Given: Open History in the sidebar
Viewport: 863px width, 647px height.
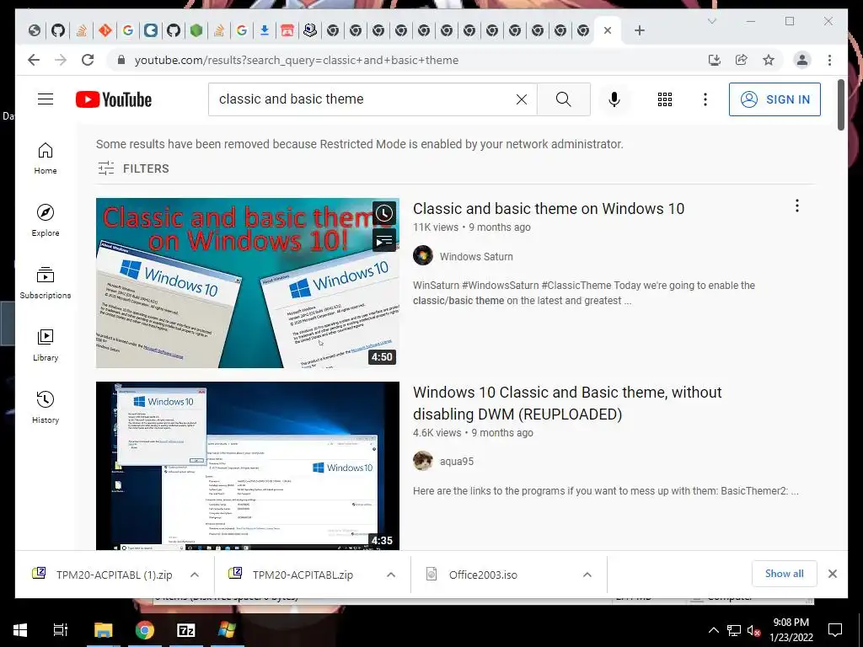Looking at the screenshot, I should pos(46,408).
